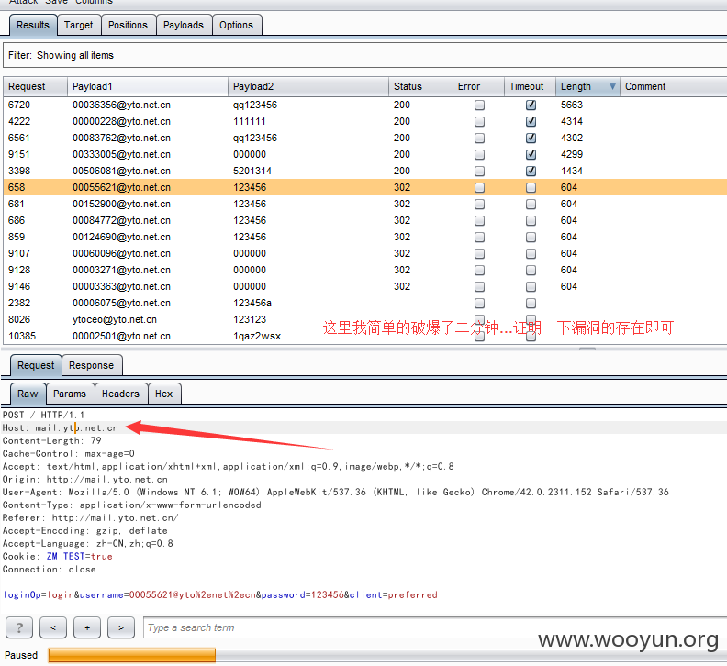727x666 pixels.
Task: Click the Host header line
Action: click(x=61, y=428)
